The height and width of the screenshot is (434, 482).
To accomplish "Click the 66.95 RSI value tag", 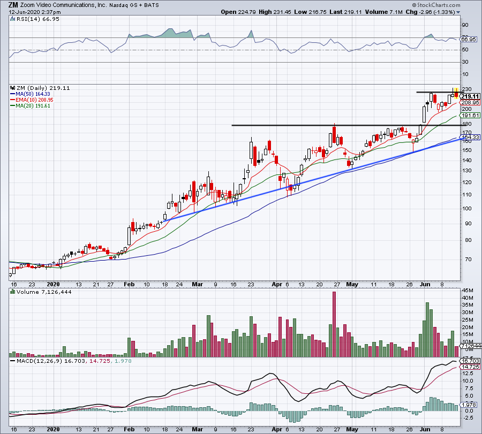I will click(469, 39).
